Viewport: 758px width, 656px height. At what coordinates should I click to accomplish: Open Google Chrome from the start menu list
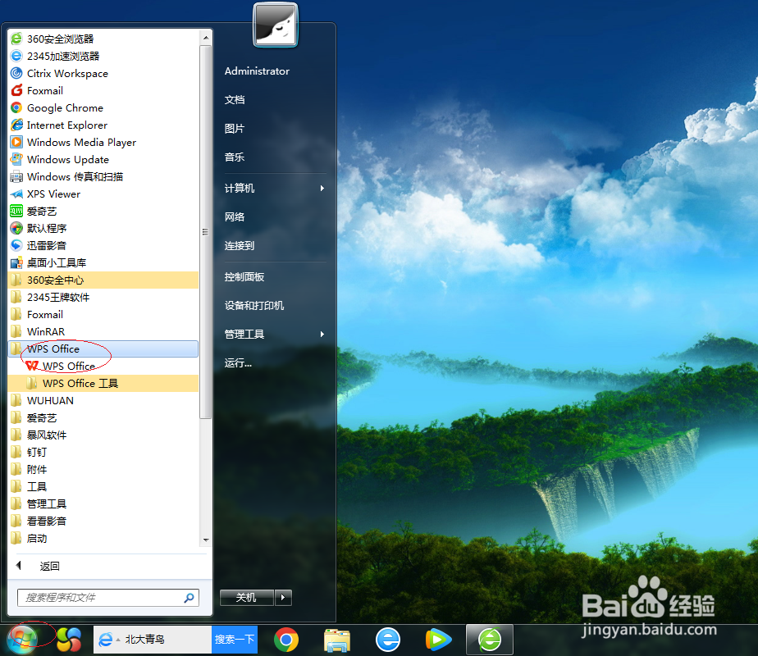pyautogui.click(x=103, y=107)
